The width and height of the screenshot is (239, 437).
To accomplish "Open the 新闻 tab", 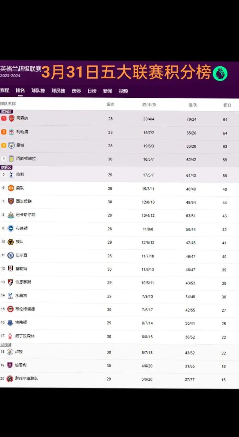I will 107,91.
